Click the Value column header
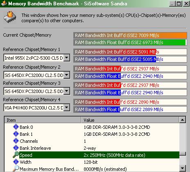The height and width of the screenshot is (172, 190). (x=130, y=120)
